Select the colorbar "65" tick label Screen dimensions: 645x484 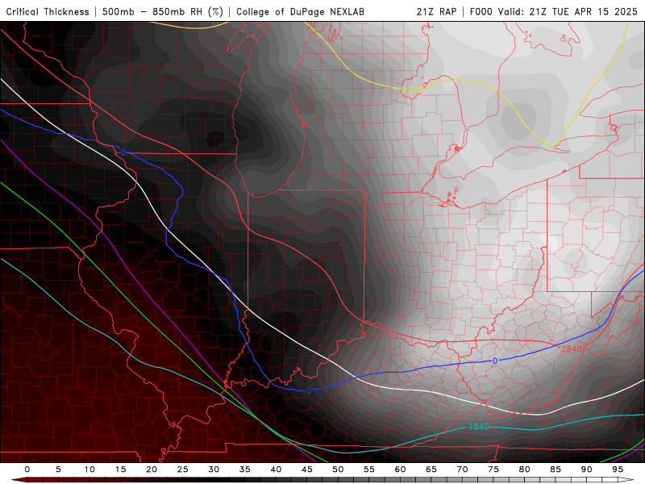pyautogui.click(x=431, y=469)
